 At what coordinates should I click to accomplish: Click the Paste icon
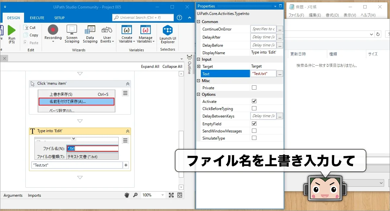26,43
